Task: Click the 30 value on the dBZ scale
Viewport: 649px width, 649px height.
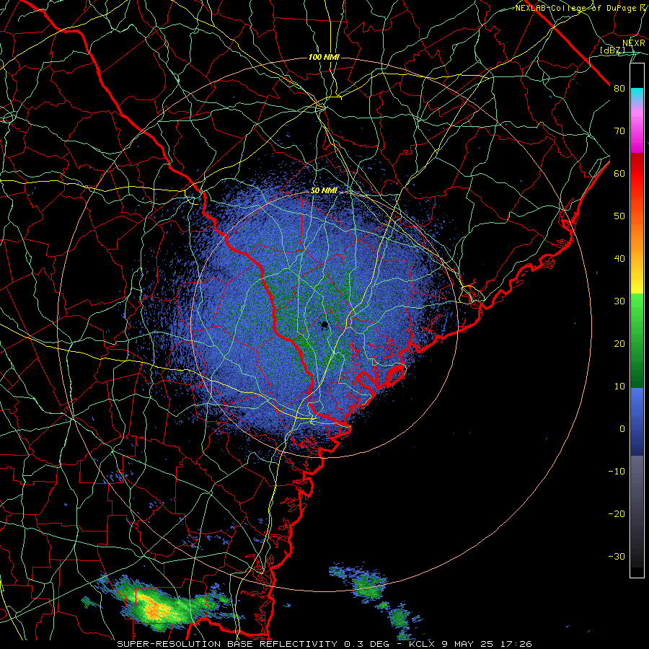Action: pos(619,301)
